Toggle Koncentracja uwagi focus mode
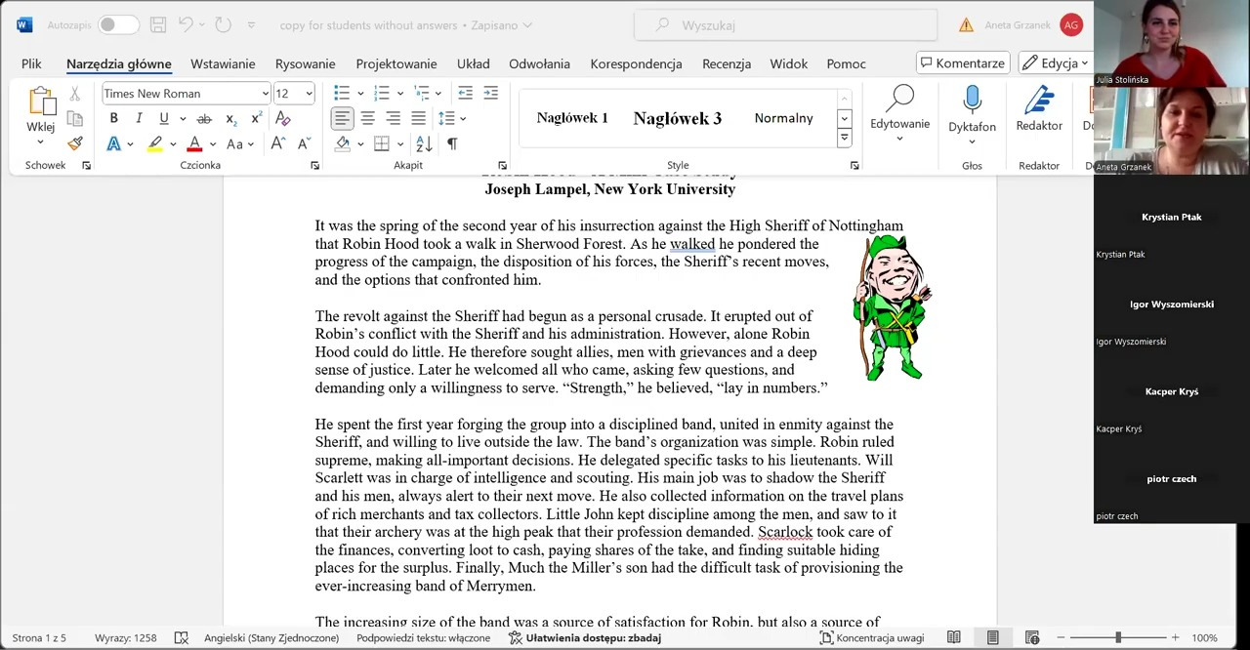The width and height of the screenshot is (1250, 650). click(872, 637)
